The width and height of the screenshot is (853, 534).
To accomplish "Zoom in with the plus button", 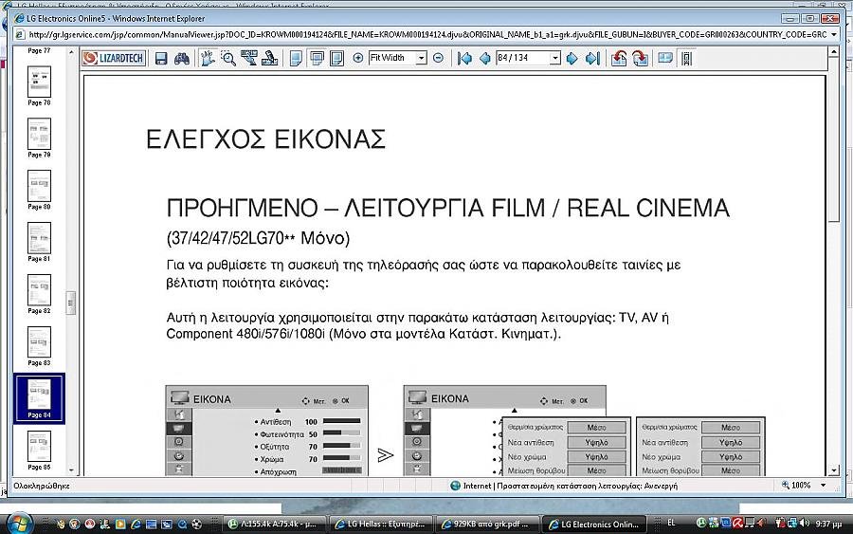I will (358, 58).
